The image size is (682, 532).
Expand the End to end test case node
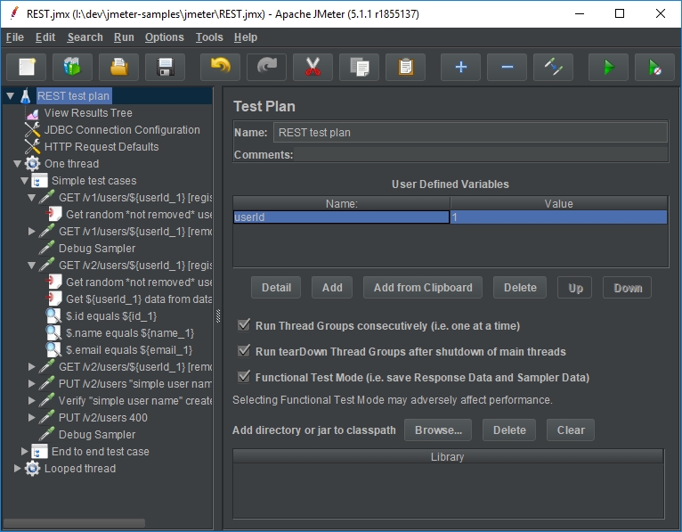[x=25, y=452]
